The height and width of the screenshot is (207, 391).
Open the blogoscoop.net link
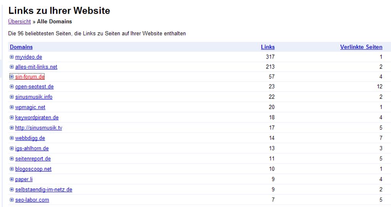tap(33, 169)
